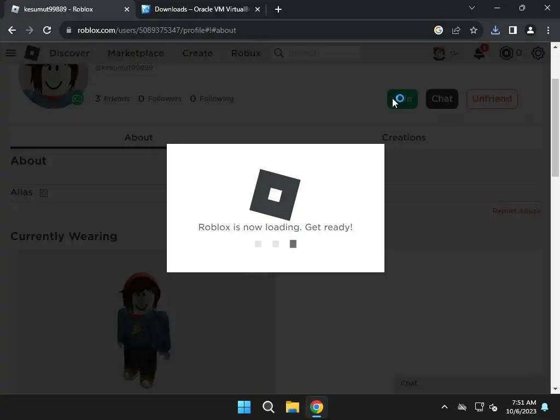The height and width of the screenshot is (420, 560).
Task: Edit the Alias with pencil icon
Action: pyautogui.click(x=44, y=193)
